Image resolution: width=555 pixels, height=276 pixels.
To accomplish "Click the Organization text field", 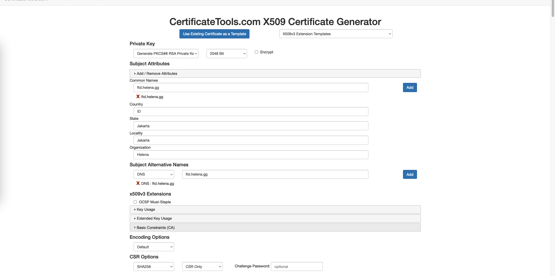I will click(251, 155).
